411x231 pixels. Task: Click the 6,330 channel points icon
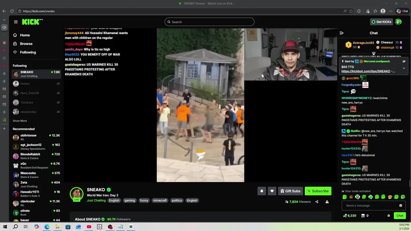click(x=345, y=216)
